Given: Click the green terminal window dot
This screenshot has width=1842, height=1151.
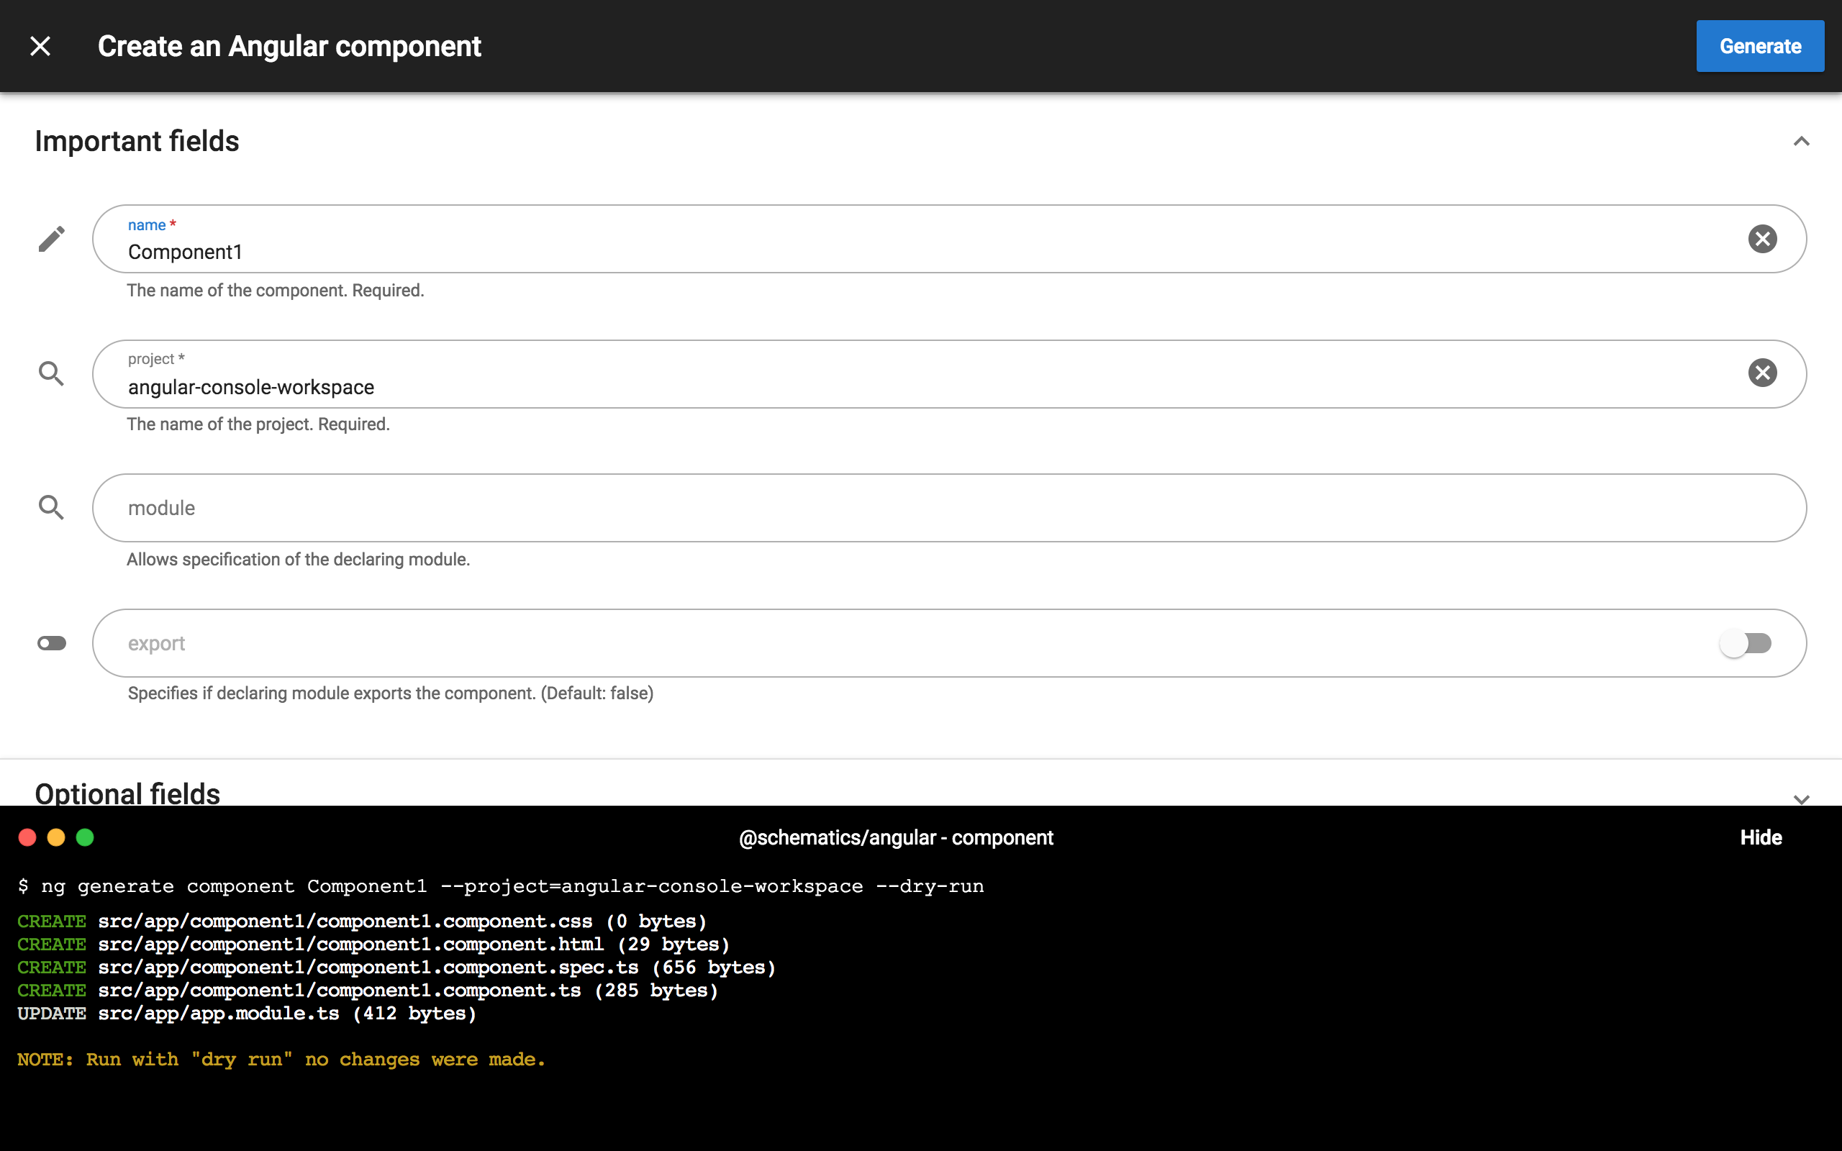Looking at the screenshot, I should pyautogui.click(x=85, y=837).
